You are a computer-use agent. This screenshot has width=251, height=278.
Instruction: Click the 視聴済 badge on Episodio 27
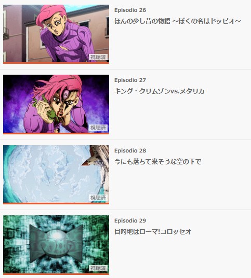pos(98,128)
